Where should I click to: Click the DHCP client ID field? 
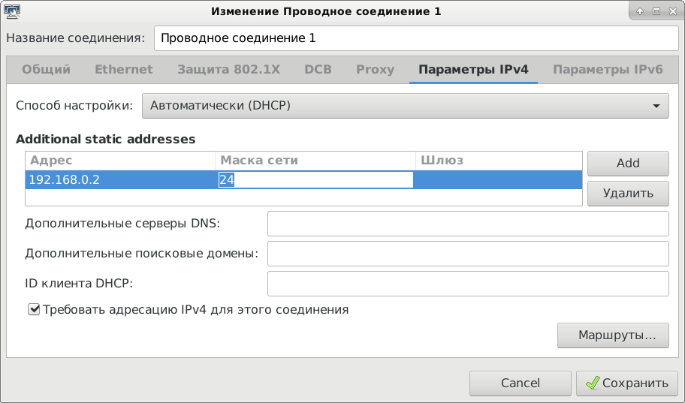(468, 284)
